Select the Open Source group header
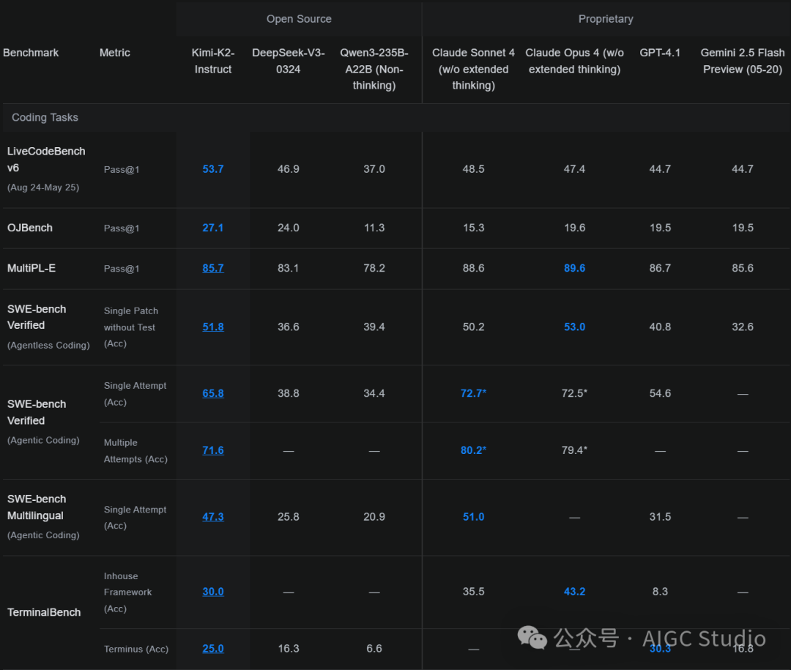791x670 pixels. [299, 19]
